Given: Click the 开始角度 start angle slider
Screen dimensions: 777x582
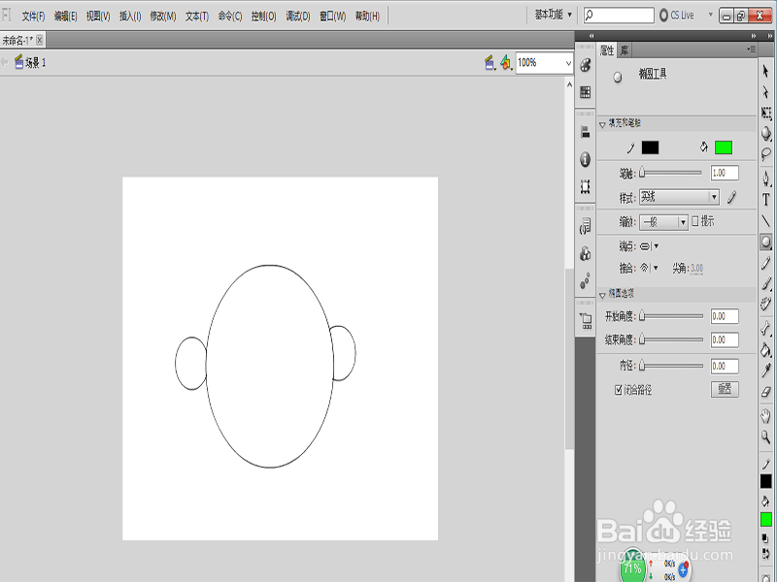Looking at the screenshot, I should pos(671,316).
